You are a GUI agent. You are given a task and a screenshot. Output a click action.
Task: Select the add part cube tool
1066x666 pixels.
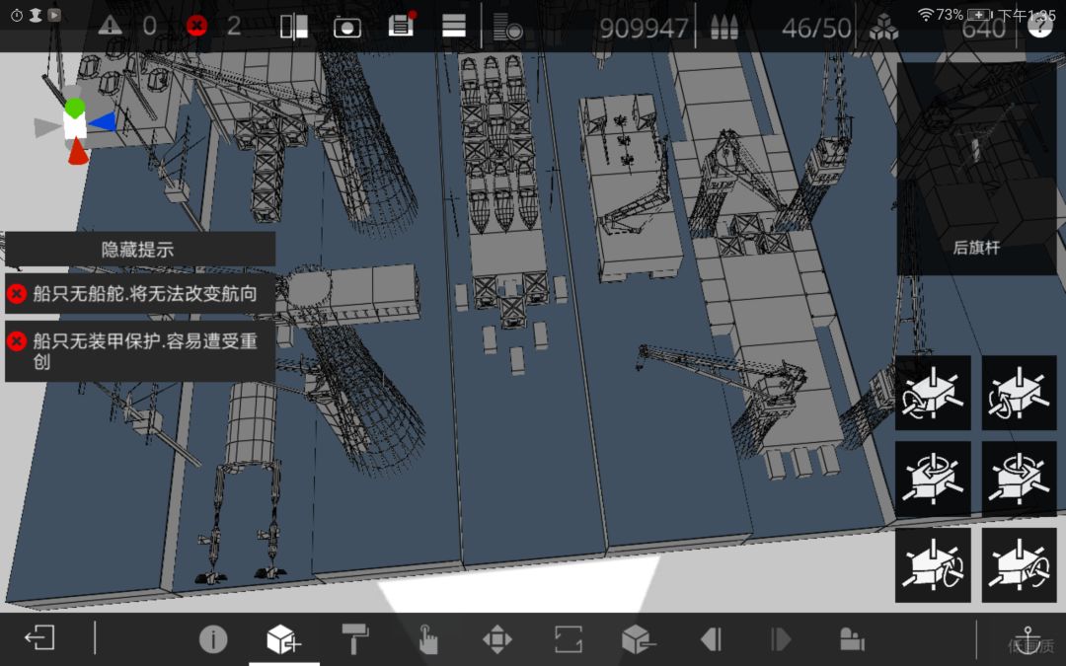pyautogui.click(x=283, y=638)
